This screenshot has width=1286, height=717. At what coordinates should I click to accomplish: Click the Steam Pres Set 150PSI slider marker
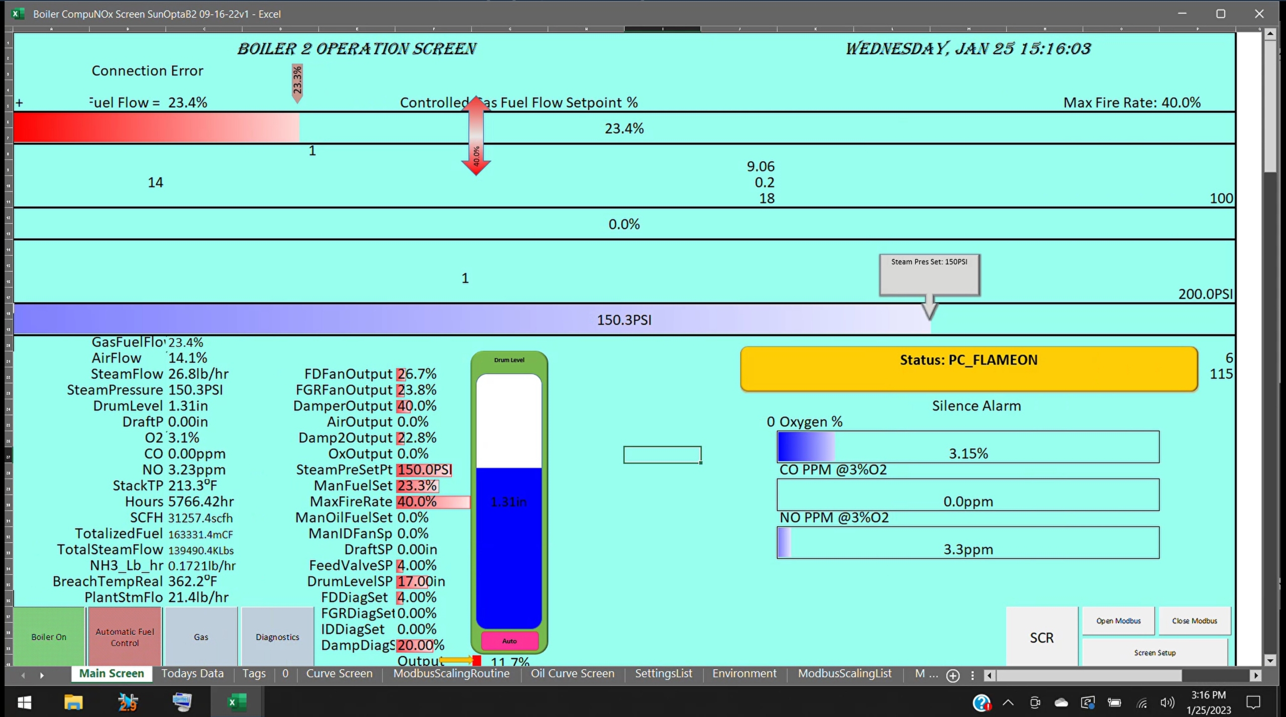click(x=929, y=275)
